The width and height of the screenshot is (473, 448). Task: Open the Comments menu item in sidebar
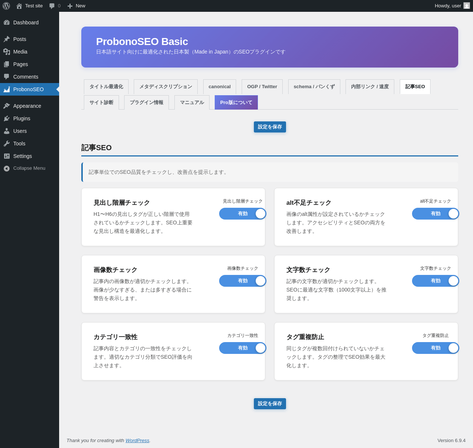(30, 77)
